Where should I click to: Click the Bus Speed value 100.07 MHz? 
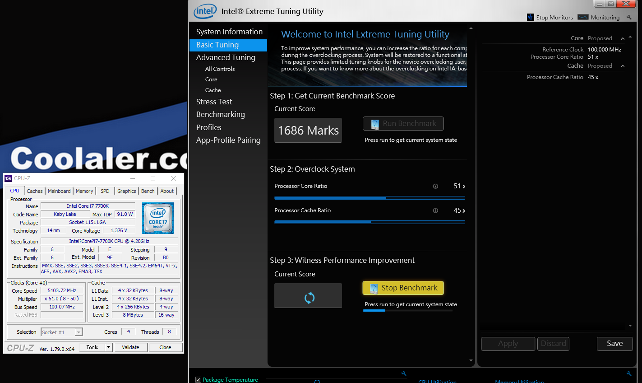coord(62,307)
